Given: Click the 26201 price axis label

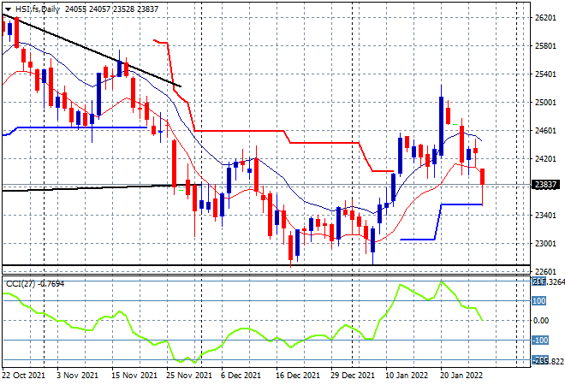Looking at the screenshot, I should [545, 18].
